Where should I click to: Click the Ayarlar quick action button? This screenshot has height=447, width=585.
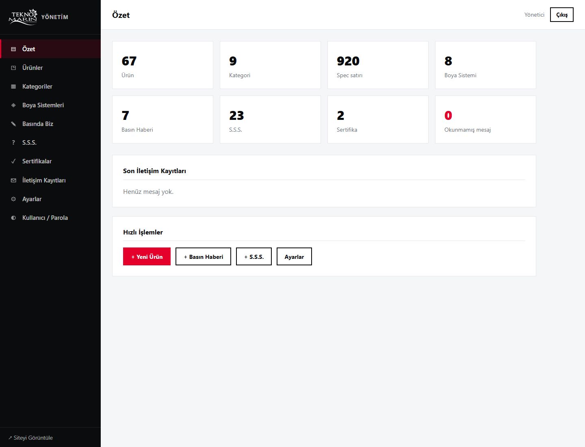(x=294, y=256)
